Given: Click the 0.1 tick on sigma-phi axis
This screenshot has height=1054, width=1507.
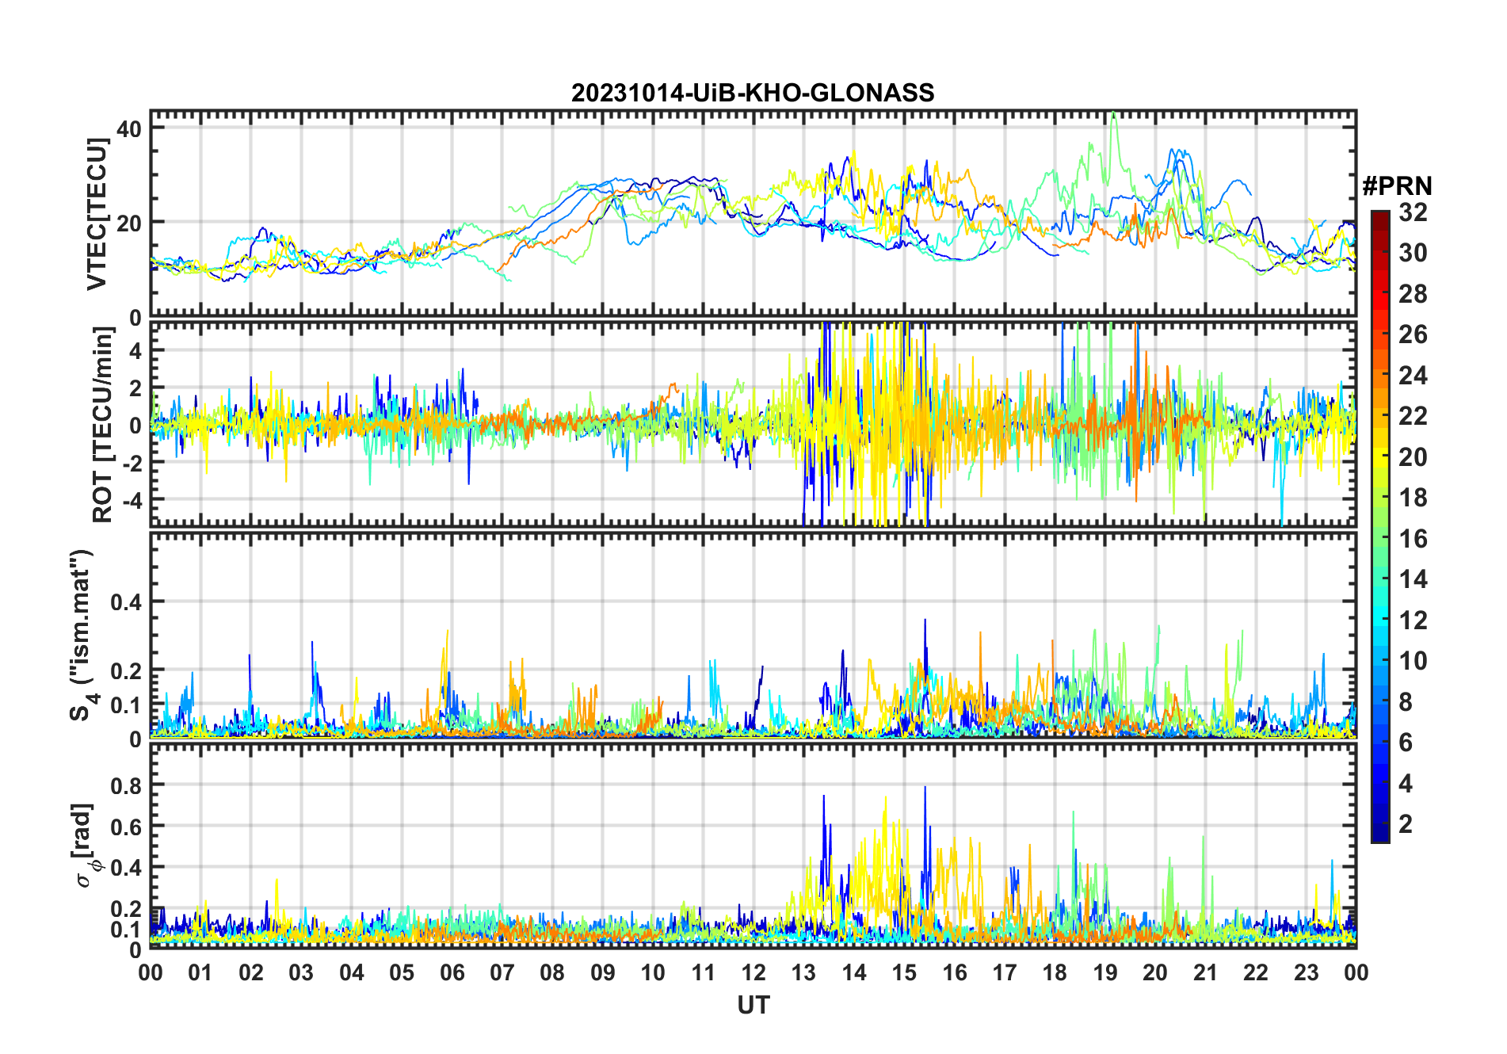Looking at the screenshot, I should click(126, 929).
